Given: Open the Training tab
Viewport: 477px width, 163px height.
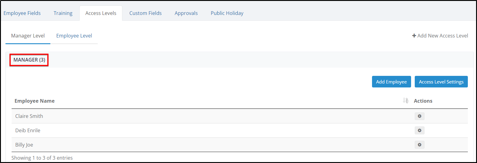Looking at the screenshot, I should (x=63, y=13).
